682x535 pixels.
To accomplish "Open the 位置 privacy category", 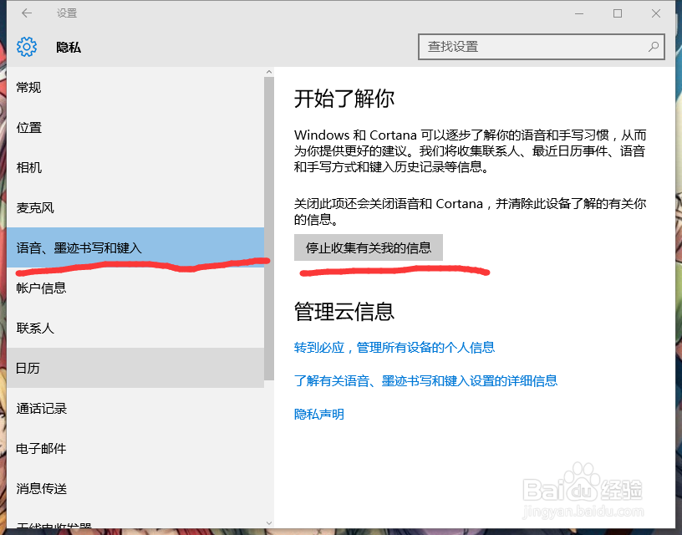I will [135, 127].
